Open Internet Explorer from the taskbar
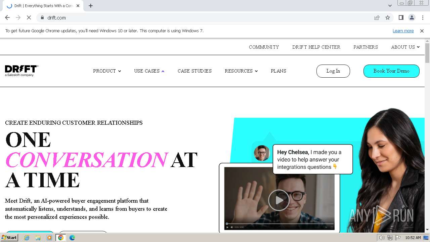 coord(27,238)
